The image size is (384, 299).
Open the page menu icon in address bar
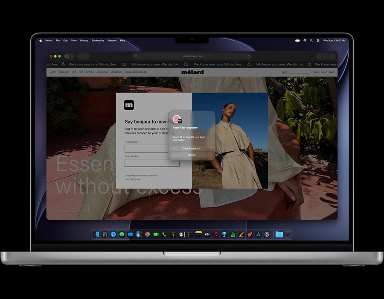click(136, 56)
